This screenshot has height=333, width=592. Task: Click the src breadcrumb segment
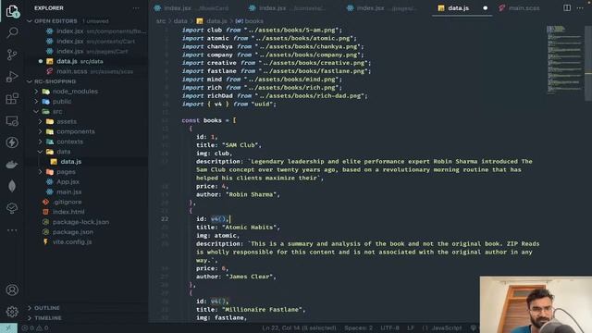pyautogui.click(x=160, y=21)
